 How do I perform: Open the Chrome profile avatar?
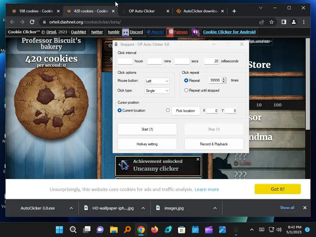[294, 22]
